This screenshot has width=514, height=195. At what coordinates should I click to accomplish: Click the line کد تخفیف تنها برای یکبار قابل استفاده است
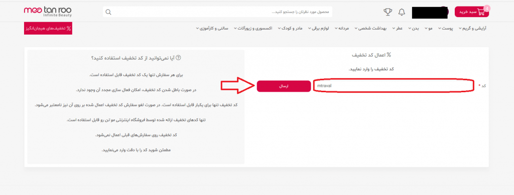pos(136,105)
